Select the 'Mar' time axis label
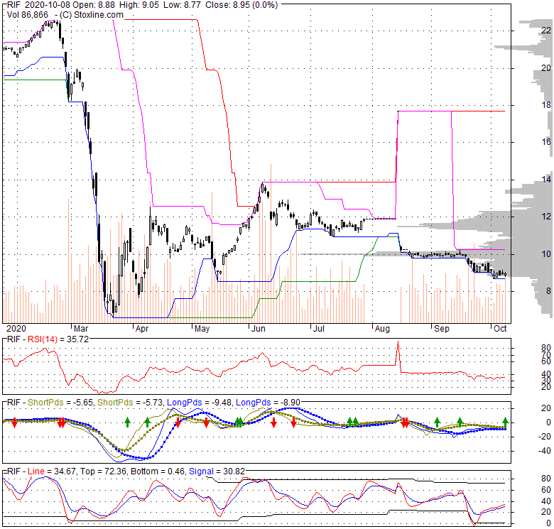Image resolution: width=554 pixels, height=529 pixels. click(x=81, y=329)
